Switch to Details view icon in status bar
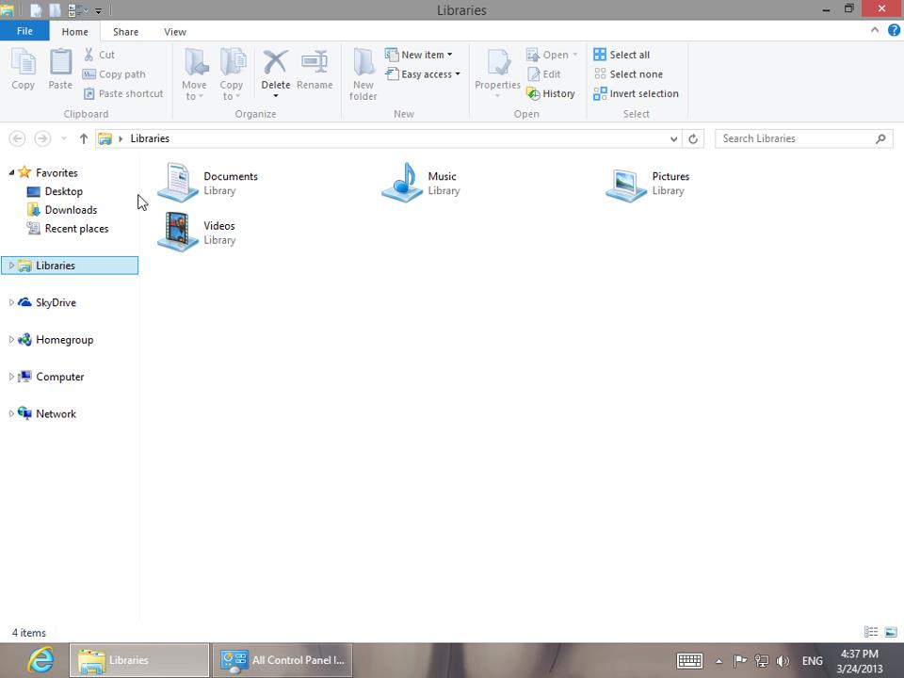The height and width of the screenshot is (678, 904). click(870, 633)
